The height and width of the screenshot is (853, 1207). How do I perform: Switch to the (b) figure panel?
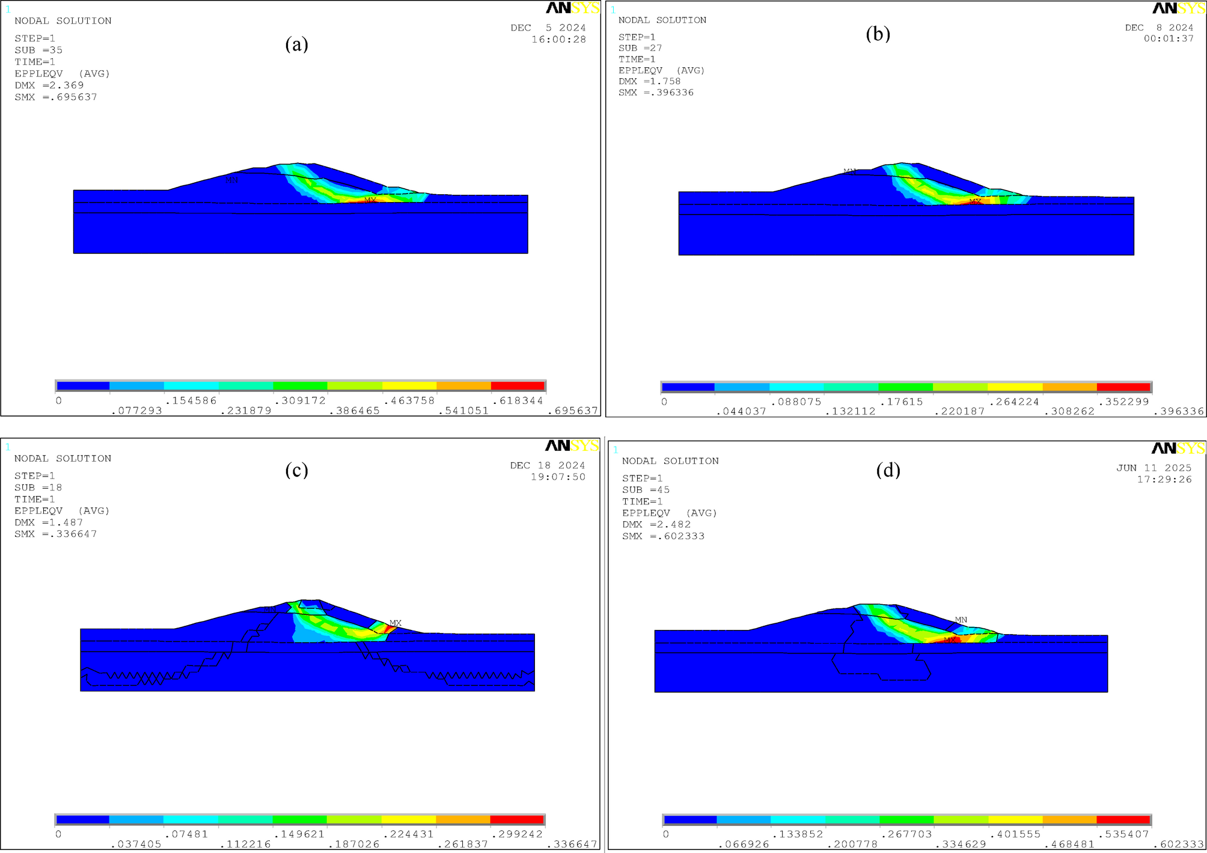pos(877,33)
